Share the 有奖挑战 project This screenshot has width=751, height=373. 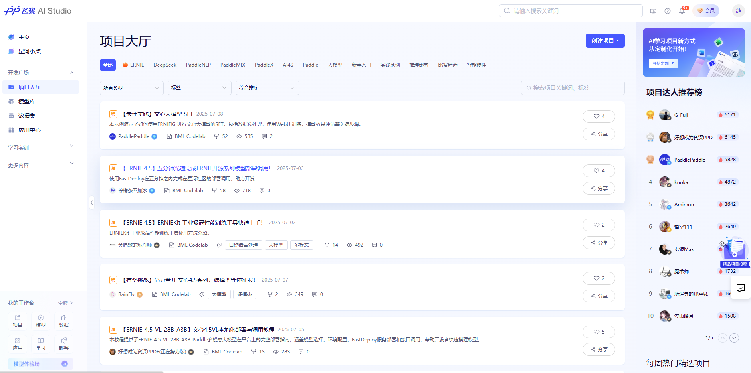599,296
